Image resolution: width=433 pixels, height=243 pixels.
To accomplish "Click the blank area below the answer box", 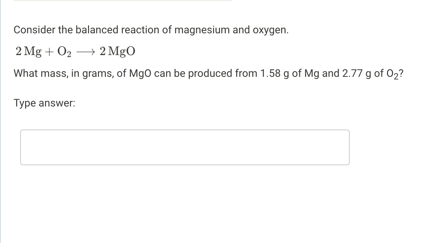I will click(x=185, y=198).
